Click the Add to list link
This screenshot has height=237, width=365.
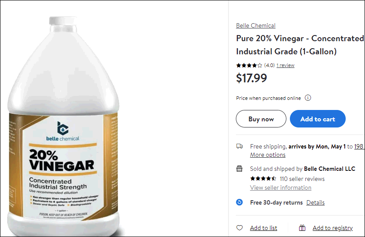pos(264,228)
